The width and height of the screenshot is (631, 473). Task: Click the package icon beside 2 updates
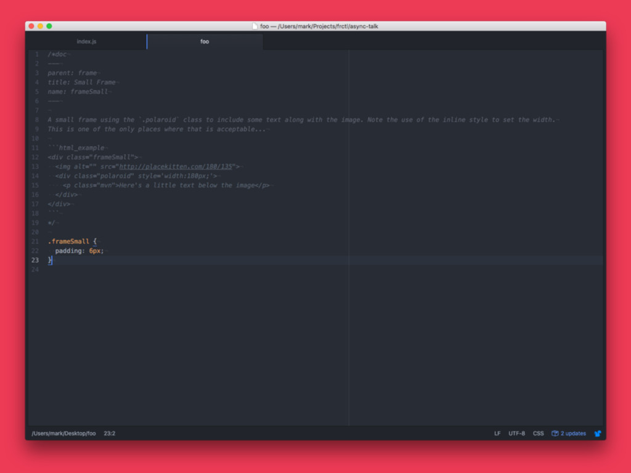555,433
